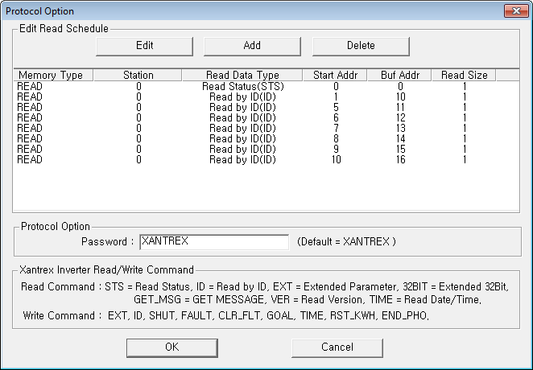
Task: Click the Delete schedule button
Action: click(361, 47)
